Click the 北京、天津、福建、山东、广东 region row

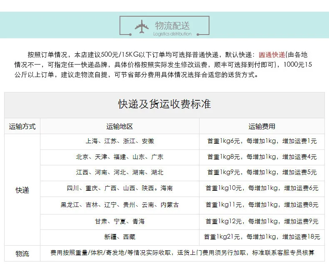coord(120,157)
